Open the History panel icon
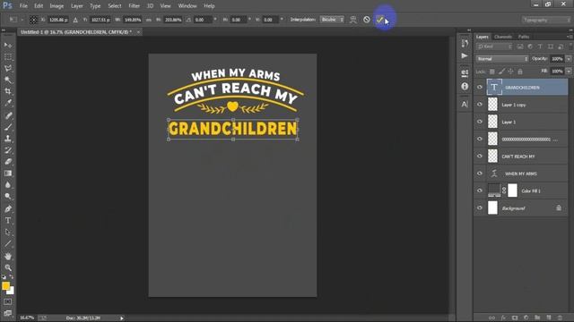 (465, 44)
